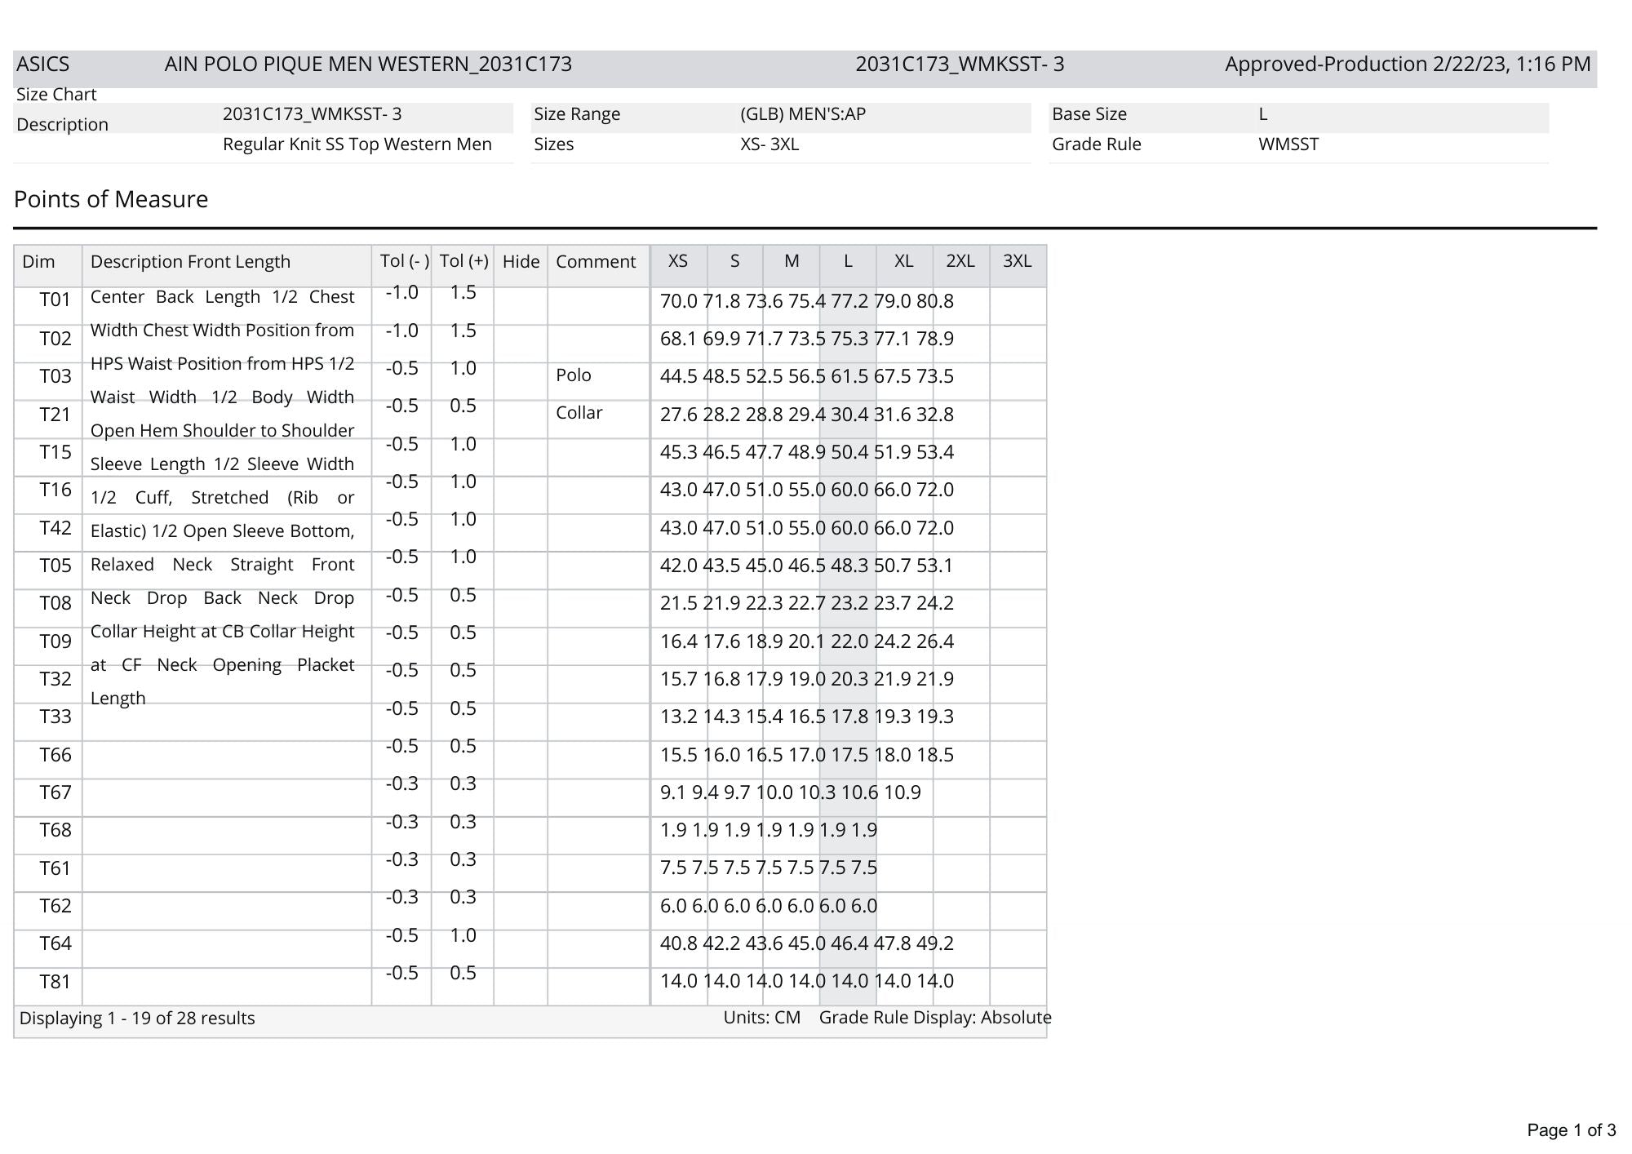1632x1154 pixels.
Task: Click the Dim column header
Action: click(38, 262)
